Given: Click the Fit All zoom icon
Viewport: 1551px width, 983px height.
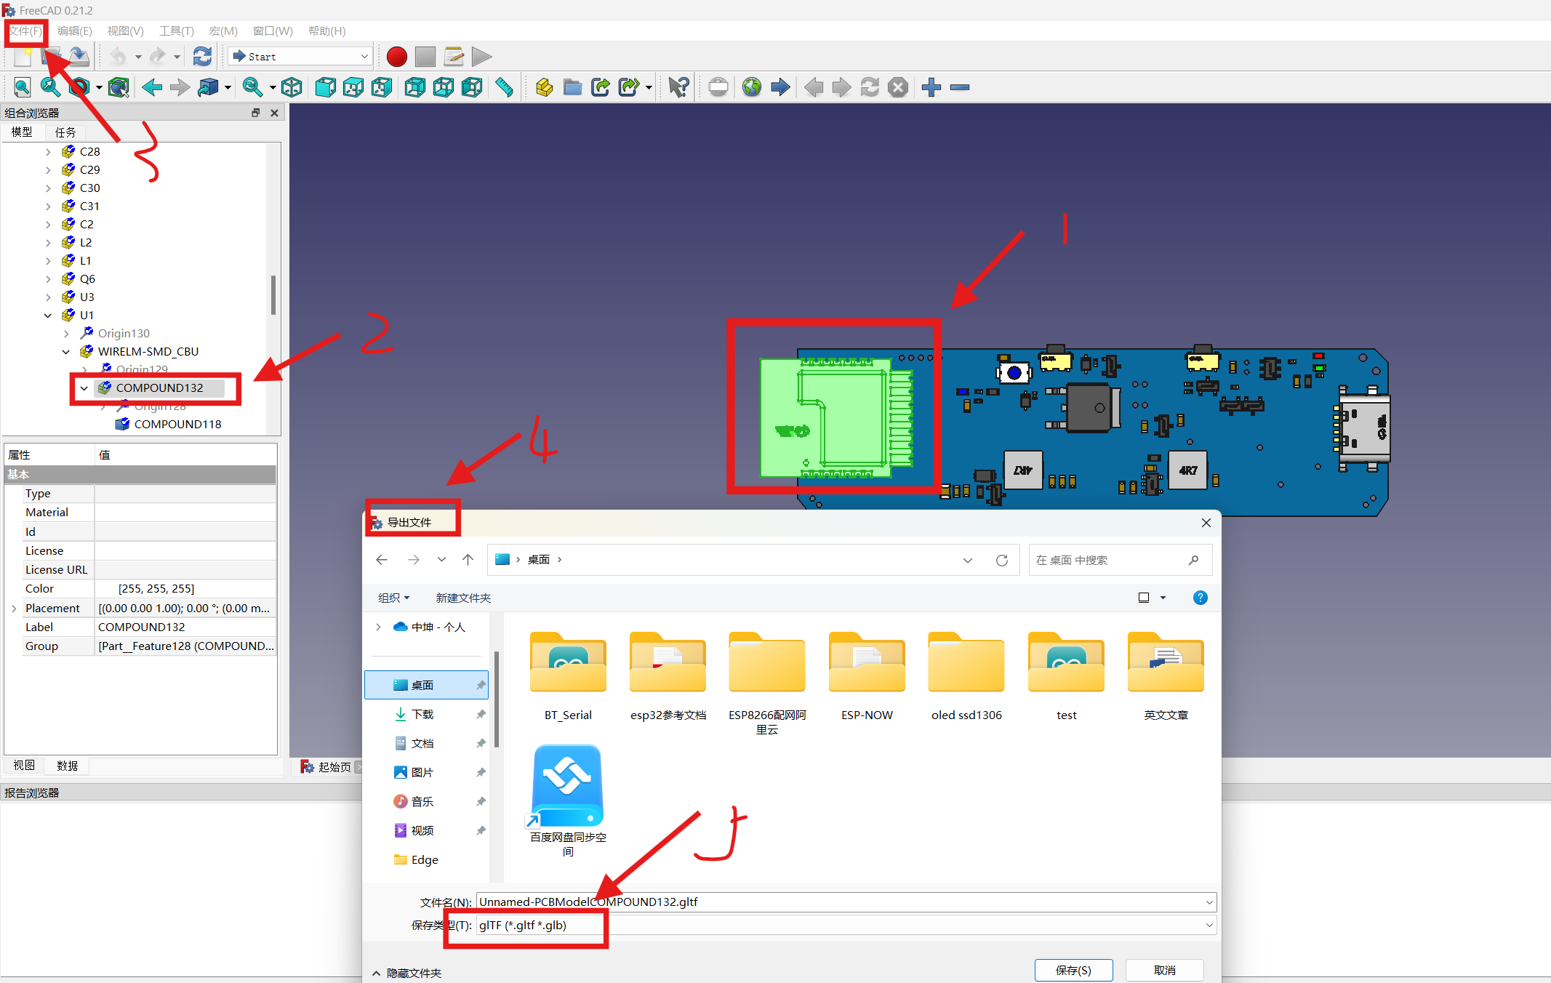Looking at the screenshot, I should pyautogui.click(x=22, y=88).
